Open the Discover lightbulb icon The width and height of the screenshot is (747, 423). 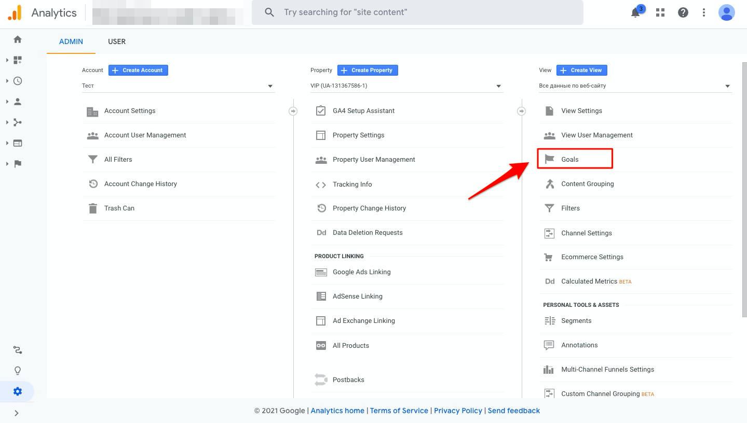point(18,371)
